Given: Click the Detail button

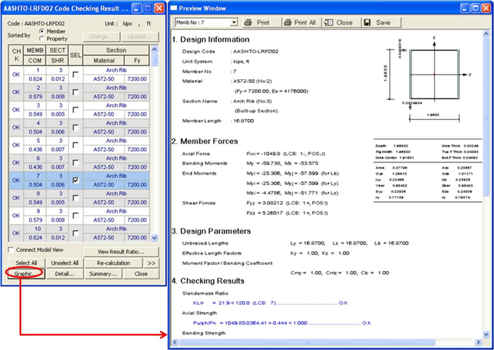Looking at the screenshot, I should pos(64,274).
